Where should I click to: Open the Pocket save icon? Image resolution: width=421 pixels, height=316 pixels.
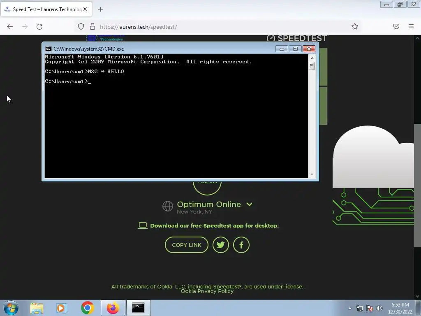click(396, 26)
